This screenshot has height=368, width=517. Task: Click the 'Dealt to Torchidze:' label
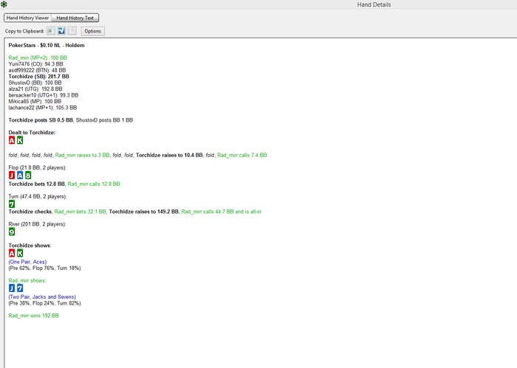tap(32, 133)
